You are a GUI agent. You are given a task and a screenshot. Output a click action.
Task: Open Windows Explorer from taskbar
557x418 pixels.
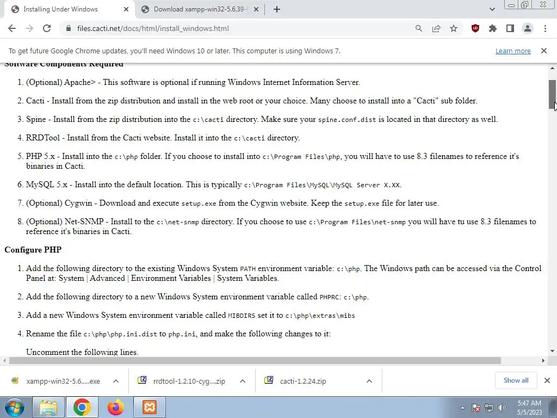pyautogui.click(x=48, y=407)
